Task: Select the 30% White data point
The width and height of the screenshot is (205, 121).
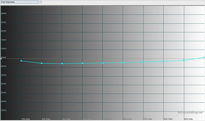Action: coord(62,63)
